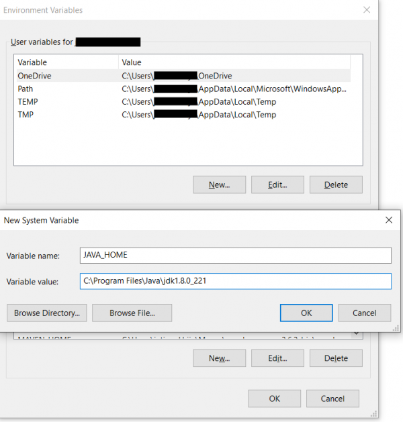Cancel the New System Variable dialog

click(365, 313)
